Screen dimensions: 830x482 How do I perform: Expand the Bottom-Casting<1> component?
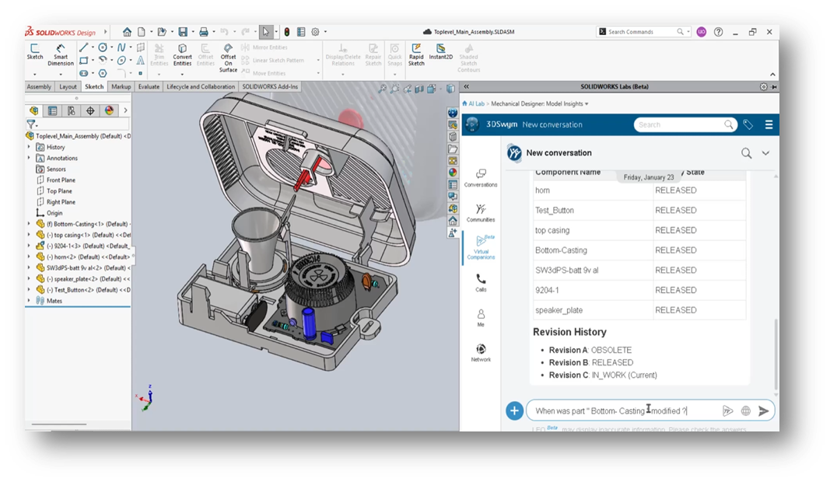[29, 224]
